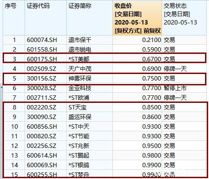
Task: Click price cell 0.9800
Action: click(151, 155)
